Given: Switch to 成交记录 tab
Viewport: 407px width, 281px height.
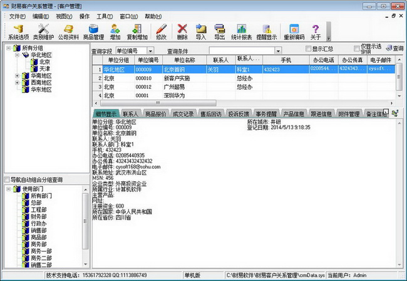Looking at the screenshot, I should [x=183, y=114].
